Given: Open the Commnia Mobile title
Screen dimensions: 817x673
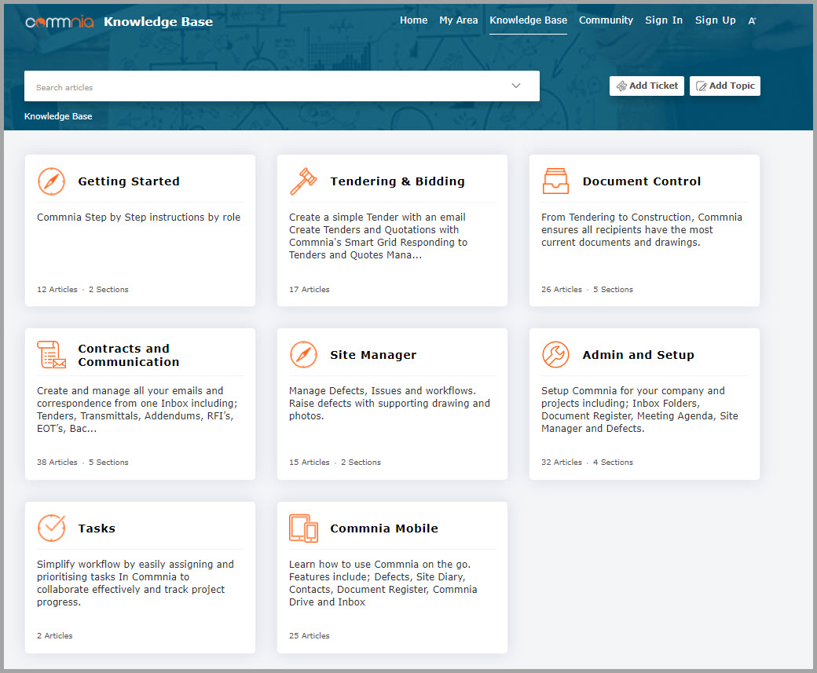Looking at the screenshot, I should coord(384,529).
